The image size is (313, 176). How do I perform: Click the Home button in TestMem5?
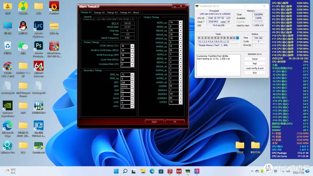tap(254, 59)
